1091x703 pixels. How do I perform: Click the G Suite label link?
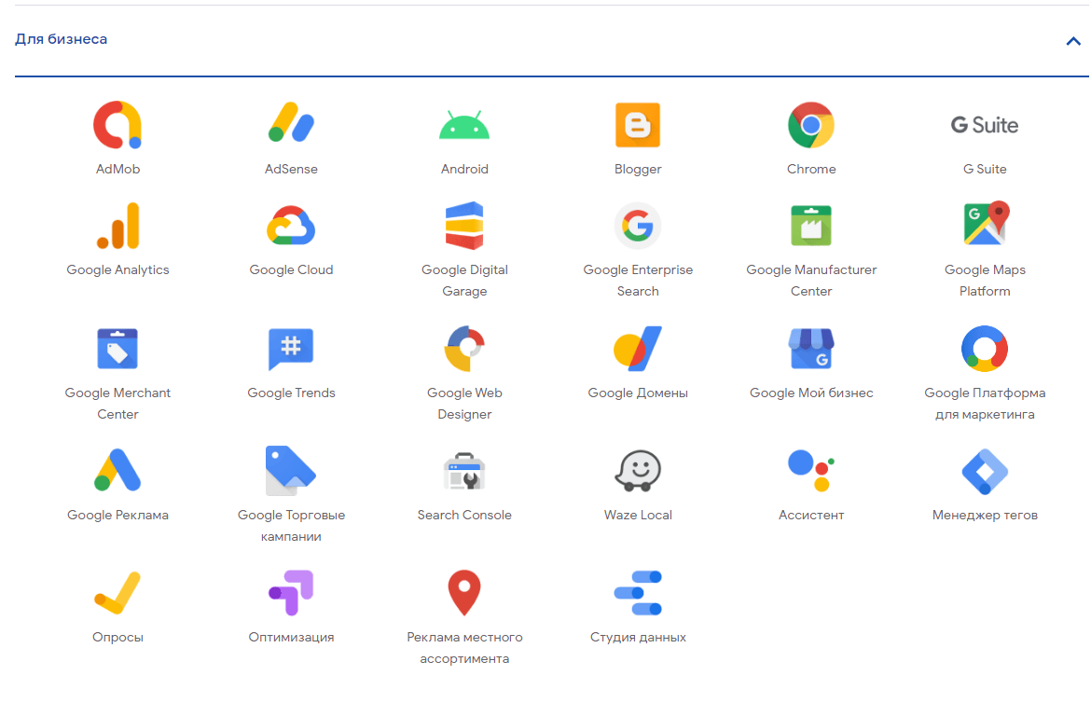(x=985, y=169)
